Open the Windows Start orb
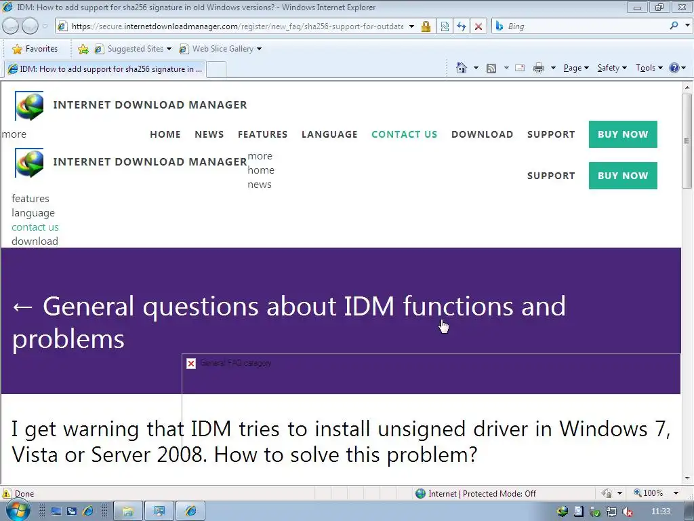This screenshot has width=694, height=521. pos(18,510)
